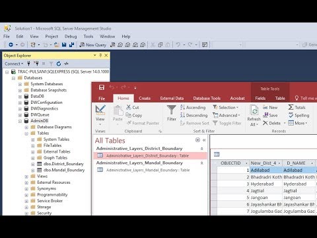Image resolution: width=317 pixels, height=238 pixels.
Task: Collapse the AdminDB database node
Action: click(20, 121)
